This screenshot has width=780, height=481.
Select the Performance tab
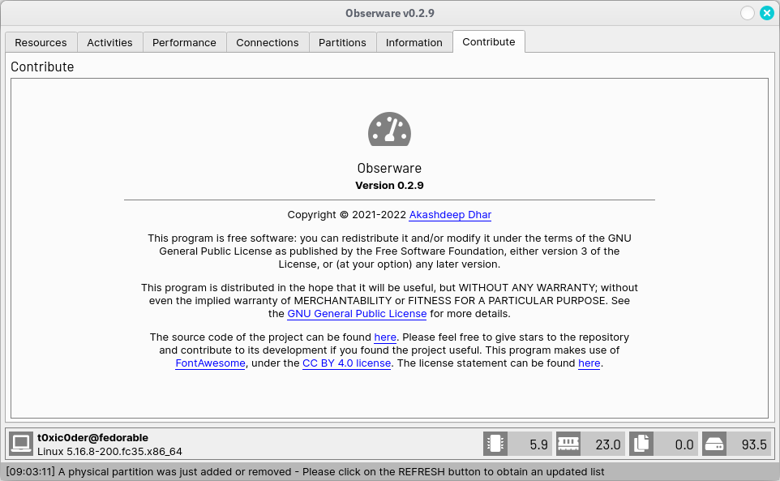pyautogui.click(x=184, y=42)
